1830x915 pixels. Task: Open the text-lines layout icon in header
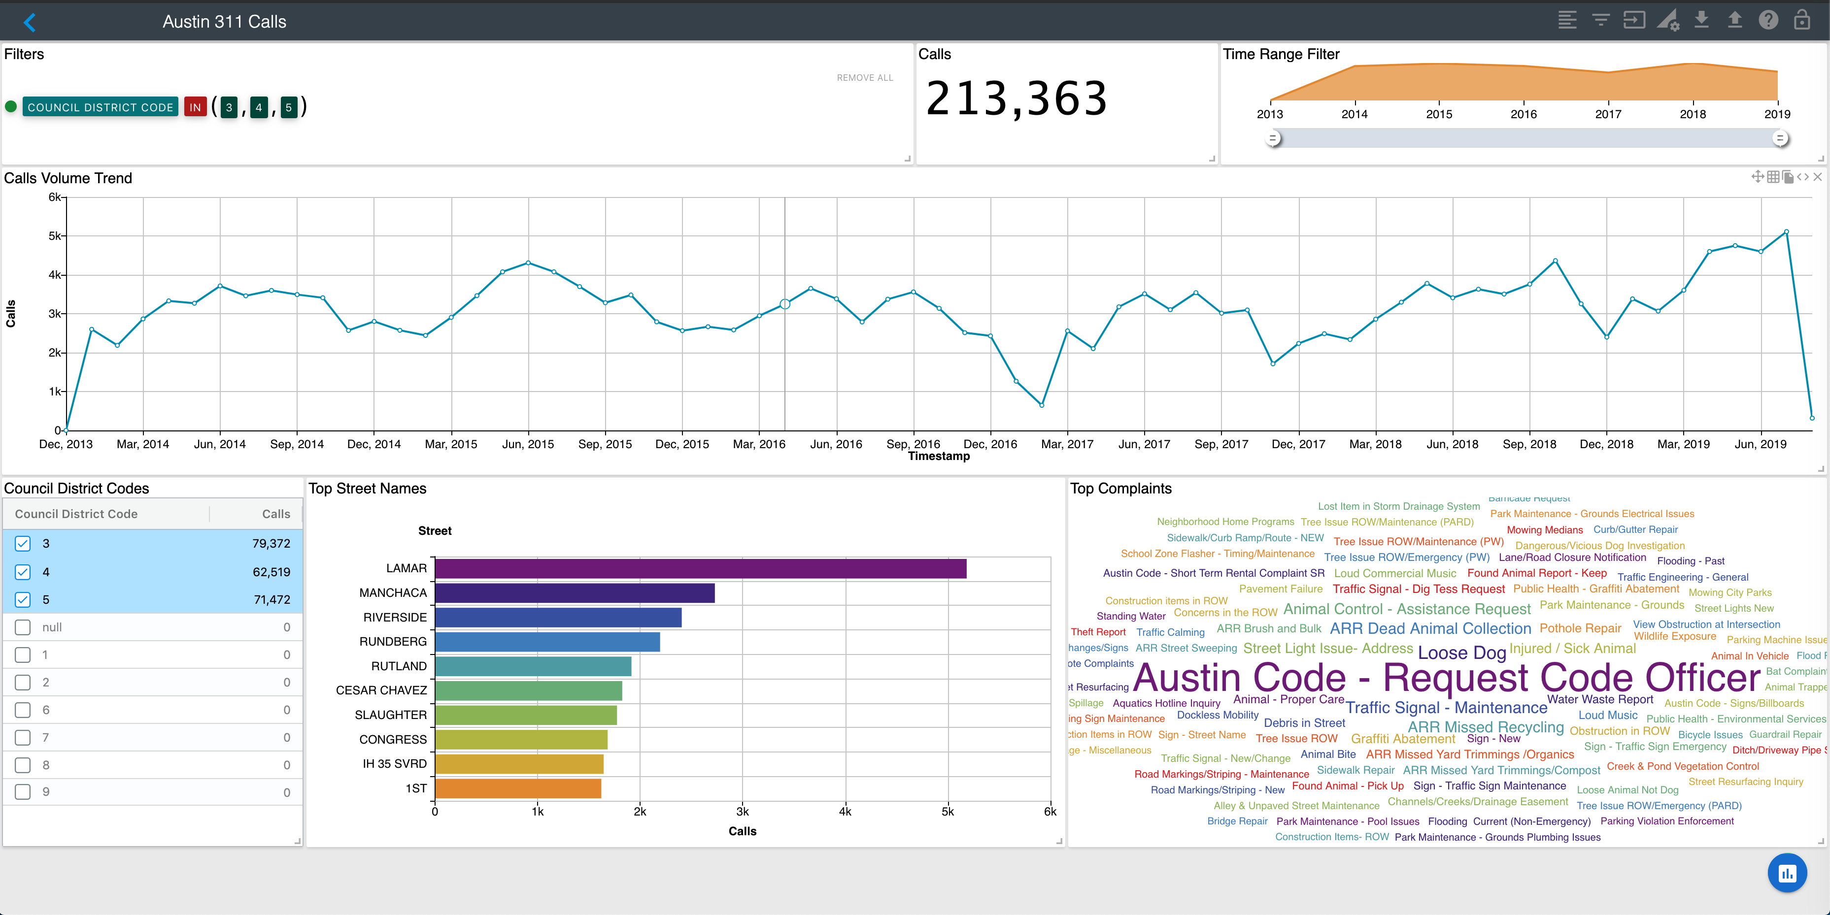click(1567, 21)
